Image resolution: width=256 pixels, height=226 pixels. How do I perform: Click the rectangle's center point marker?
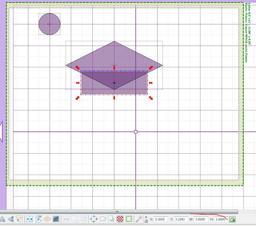(x=114, y=83)
